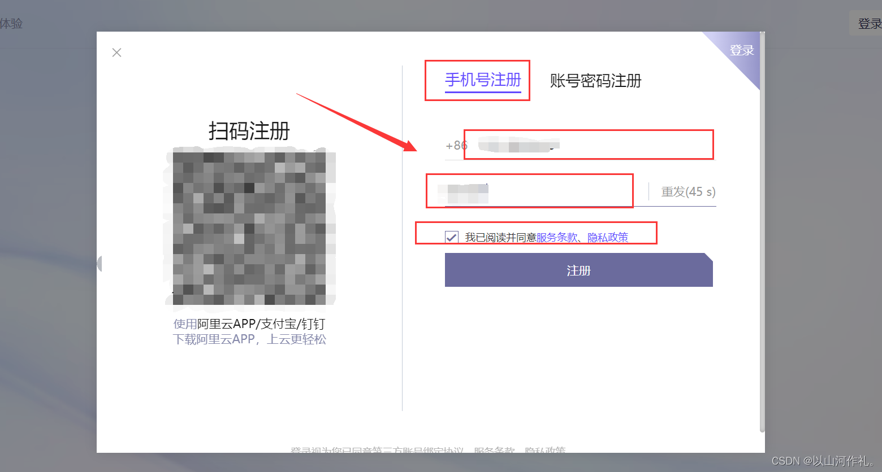Click the dialog's vertical scrollbar
Screen dimensions: 882x472
[x=762, y=232]
